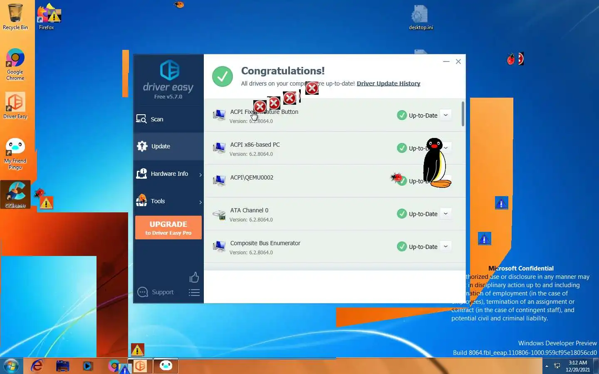Open Driver Update History link
Viewport: 599px width, 374px height.
pyautogui.click(x=389, y=84)
